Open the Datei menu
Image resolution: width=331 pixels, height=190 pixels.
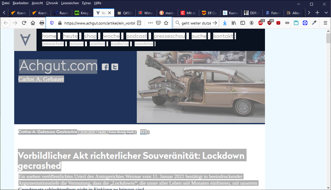click(6, 3)
